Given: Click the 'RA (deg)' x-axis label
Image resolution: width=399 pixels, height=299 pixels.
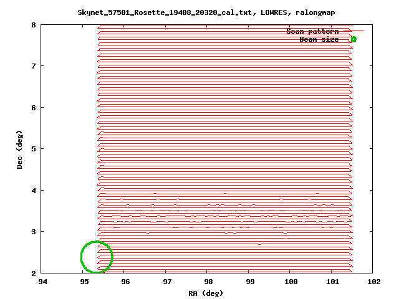Looking at the screenshot, I should pyautogui.click(x=206, y=293).
